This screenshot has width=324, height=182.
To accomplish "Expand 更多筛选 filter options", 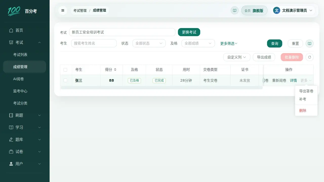I will (x=229, y=43).
